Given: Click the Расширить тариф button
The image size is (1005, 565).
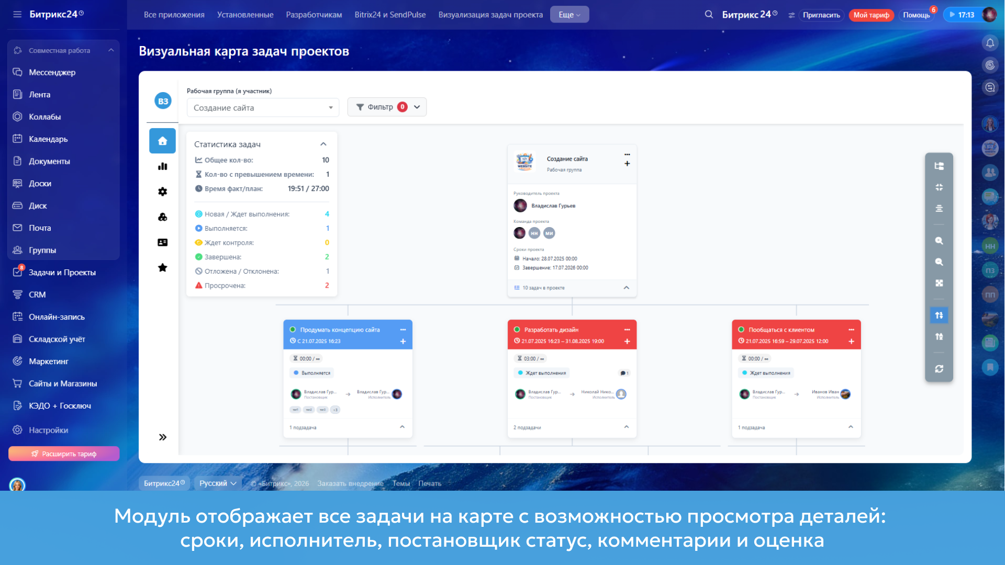Looking at the screenshot, I should click(64, 454).
